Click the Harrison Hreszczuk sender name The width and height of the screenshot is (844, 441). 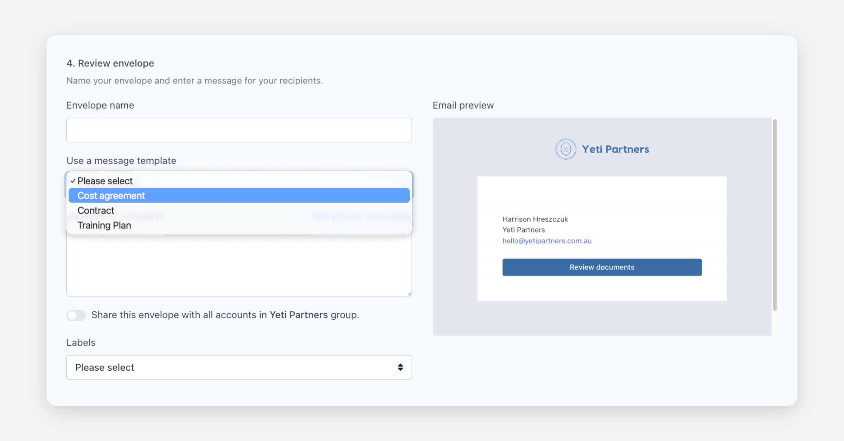point(535,219)
